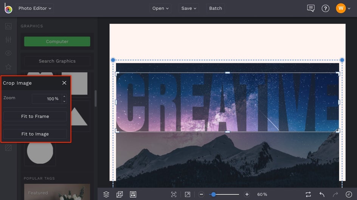Screen dimensions: 357x200
Task: Click the Search Graphics button
Action: pyautogui.click(x=57, y=61)
